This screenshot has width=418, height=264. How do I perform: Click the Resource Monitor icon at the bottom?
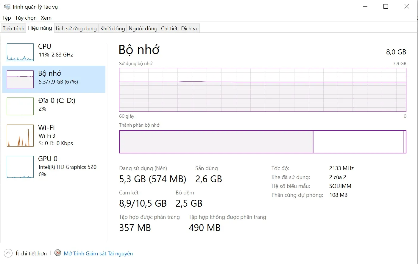click(x=58, y=253)
